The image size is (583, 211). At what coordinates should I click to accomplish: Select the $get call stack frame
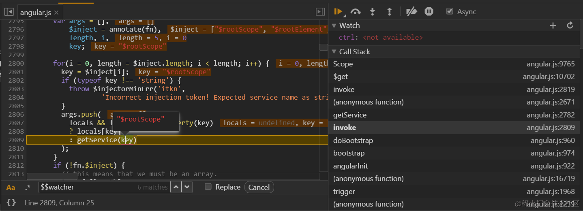454,77
